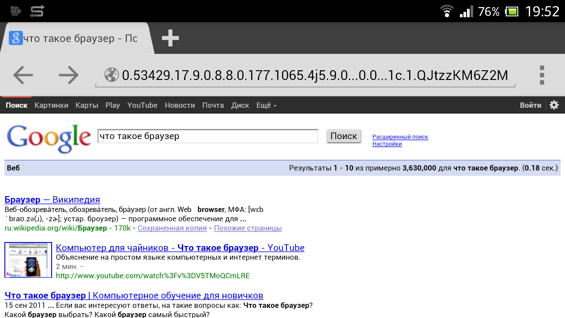Open the Браузер — Википедия result
This screenshot has width=565, height=318.
(52, 200)
